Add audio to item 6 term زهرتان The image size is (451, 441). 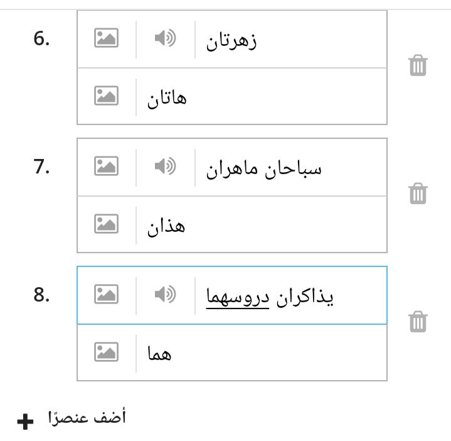click(166, 38)
